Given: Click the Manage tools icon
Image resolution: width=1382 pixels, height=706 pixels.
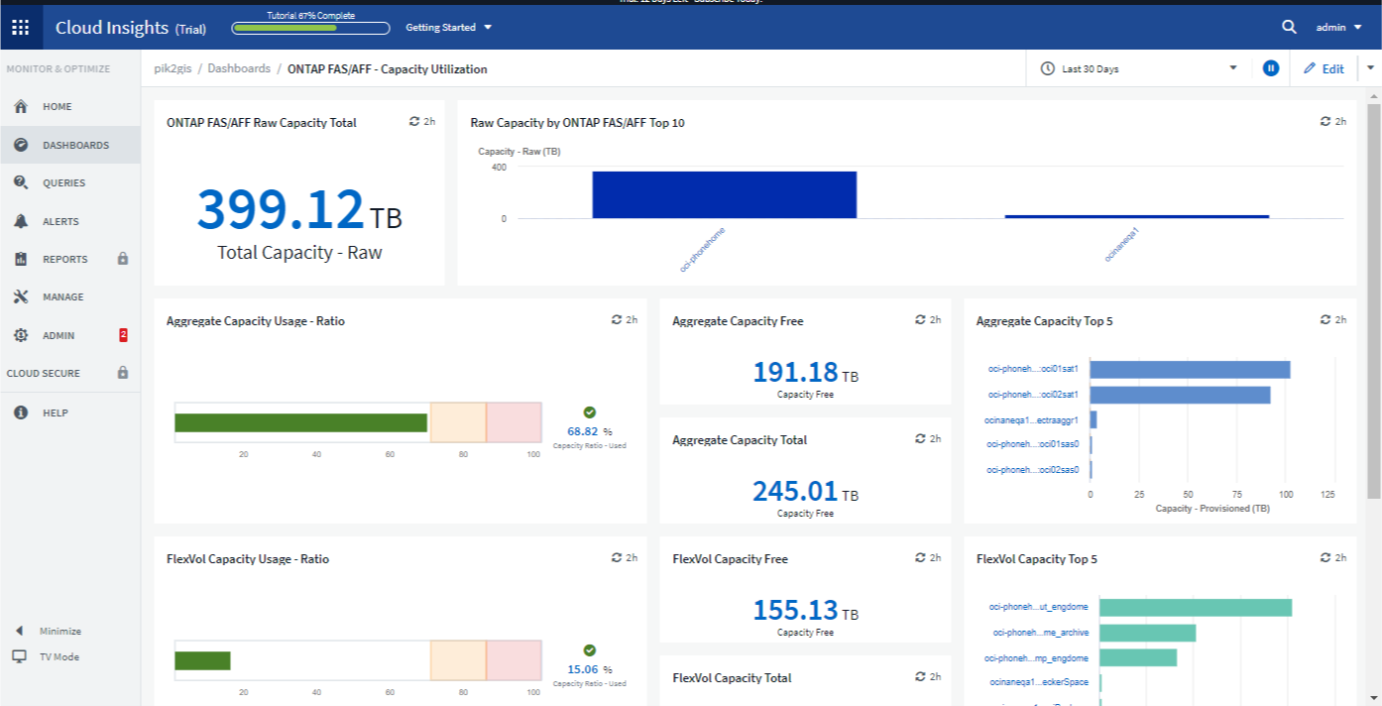Looking at the screenshot, I should pos(21,297).
